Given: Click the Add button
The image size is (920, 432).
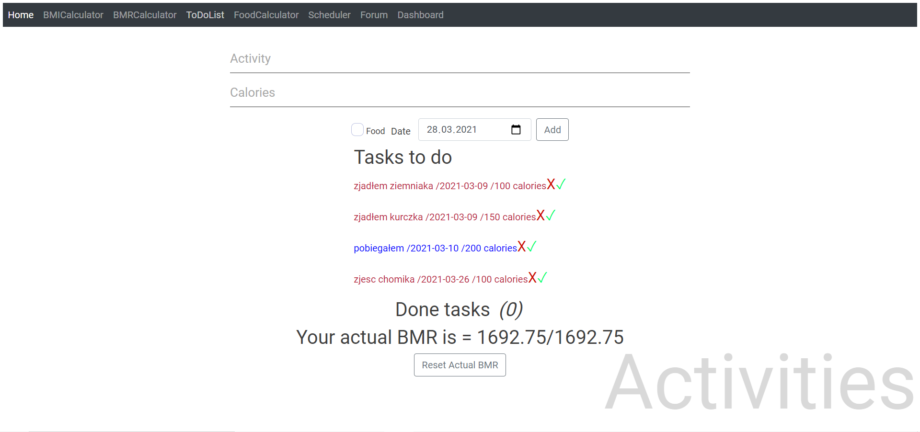Looking at the screenshot, I should tap(552, 129).
